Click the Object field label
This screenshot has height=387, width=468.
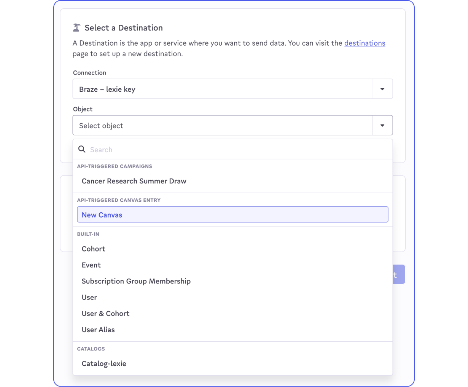tap(83, 109)
